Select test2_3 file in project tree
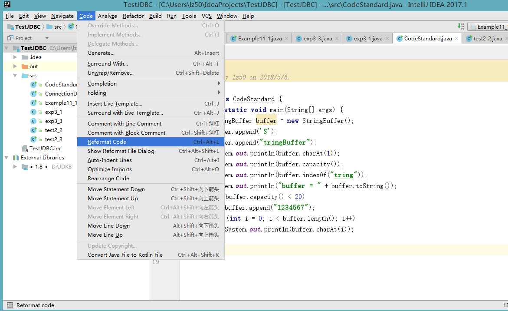Screen dimensions: 508x311 pyautogui.click(x=53, y=139)
